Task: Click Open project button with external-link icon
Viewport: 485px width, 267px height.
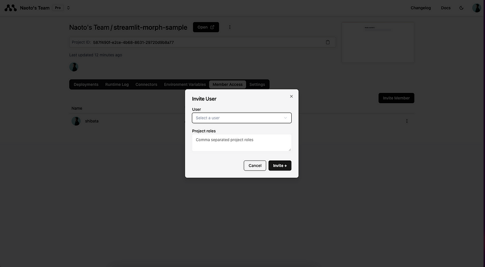Action: pyautogui.click(x=206, y=27)
